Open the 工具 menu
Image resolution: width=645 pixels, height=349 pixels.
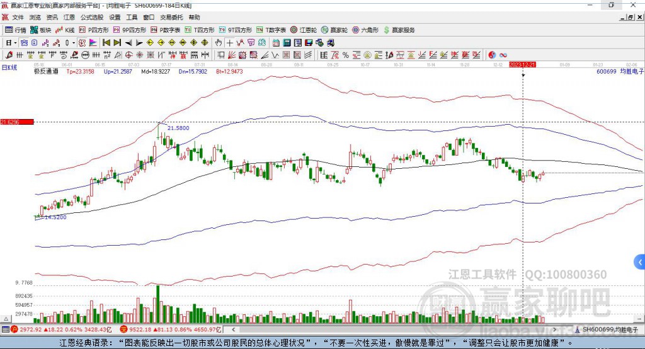tap(132, 17)
